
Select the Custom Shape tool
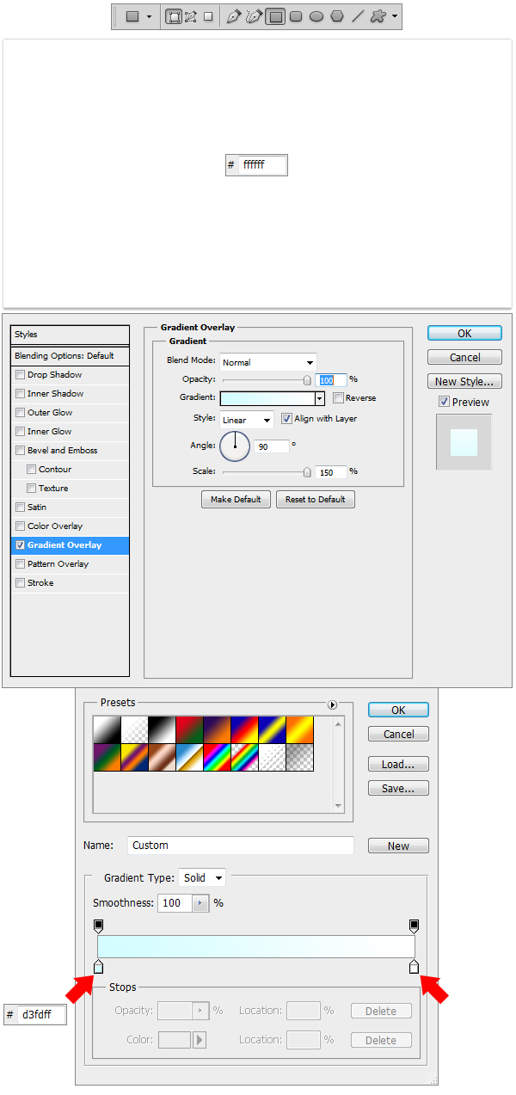(378, 16)
